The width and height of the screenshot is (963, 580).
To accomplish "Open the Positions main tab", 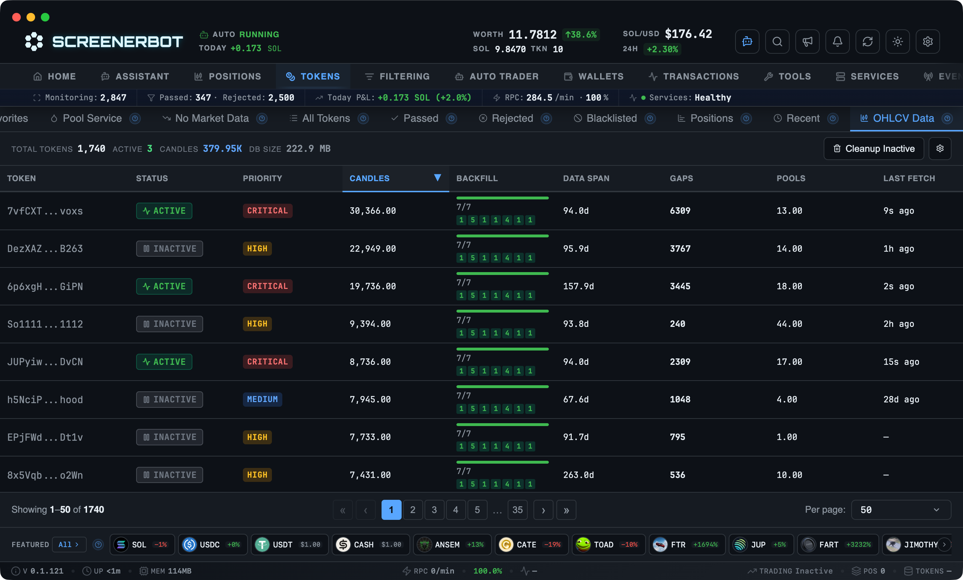I will click(228, 77).
